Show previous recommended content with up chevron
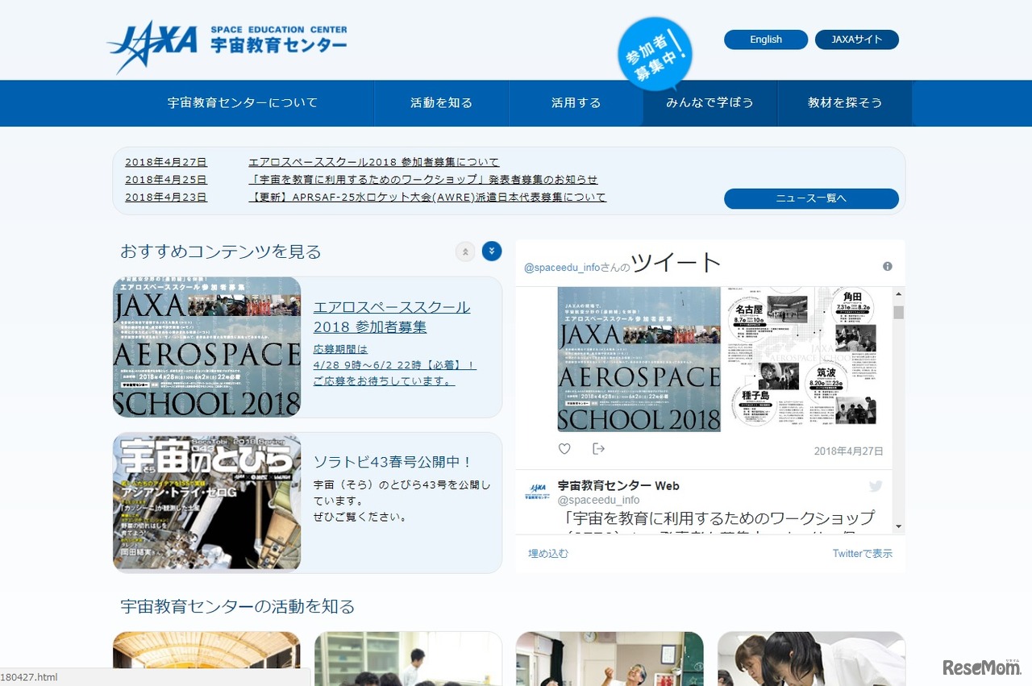 pyautogui.click(x=465, y=252)
